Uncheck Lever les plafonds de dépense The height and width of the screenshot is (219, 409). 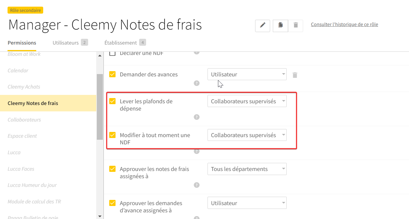(112, 101)
